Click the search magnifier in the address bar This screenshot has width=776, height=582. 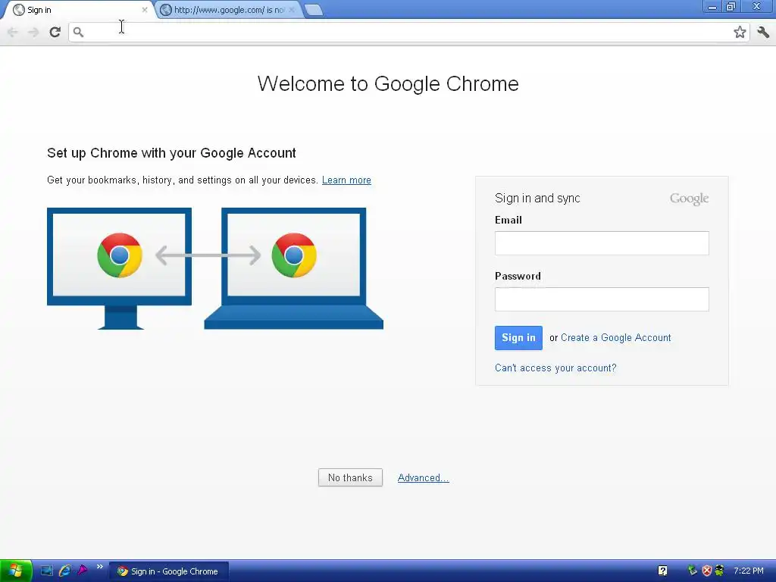click(78, 32)
